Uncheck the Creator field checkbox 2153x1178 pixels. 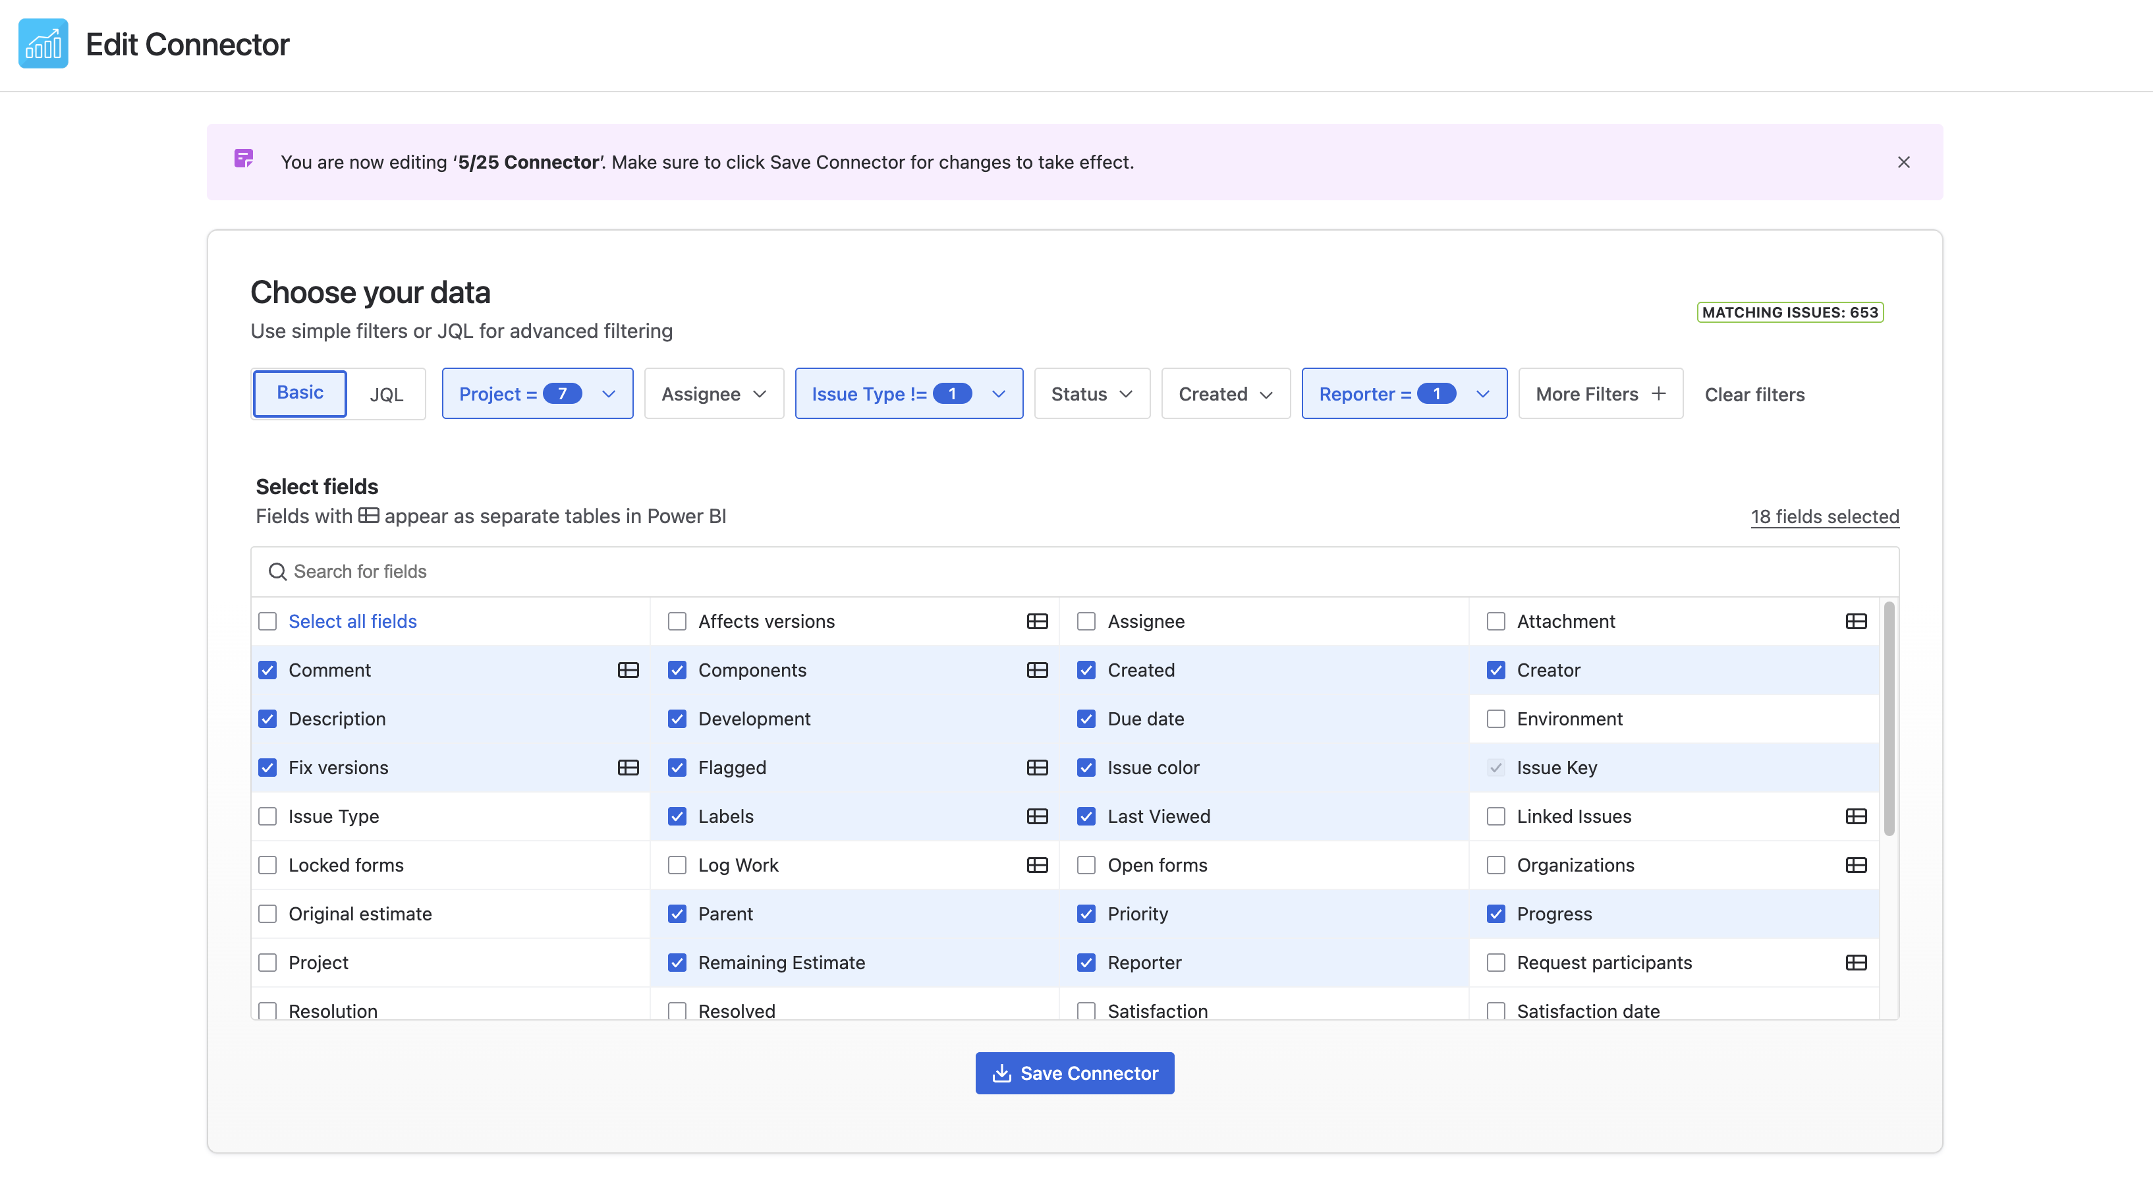(1496, 669)
